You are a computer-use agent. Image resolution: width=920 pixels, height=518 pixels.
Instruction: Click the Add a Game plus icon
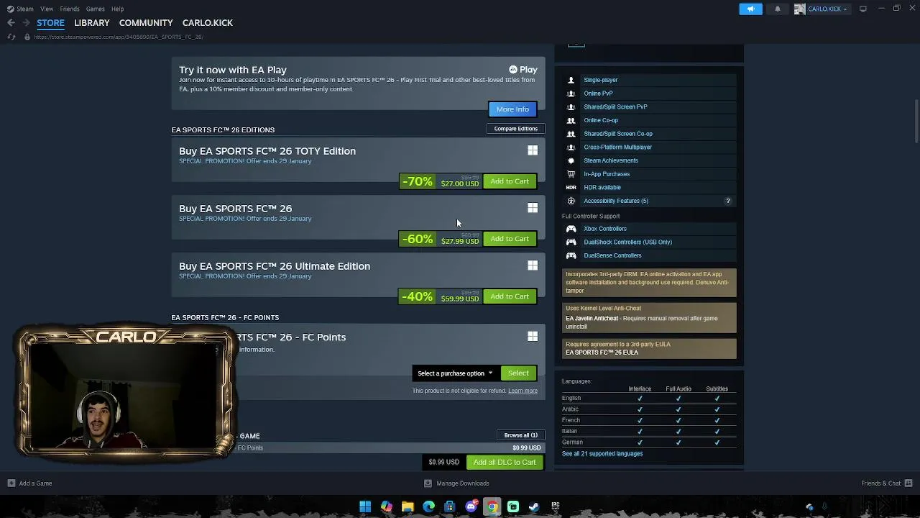(11, 483)
